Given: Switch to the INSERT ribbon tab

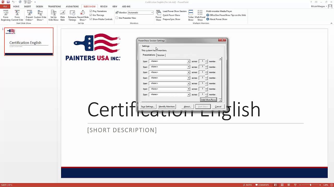Looking at the screenshot, I should click(x=27, y=6).
